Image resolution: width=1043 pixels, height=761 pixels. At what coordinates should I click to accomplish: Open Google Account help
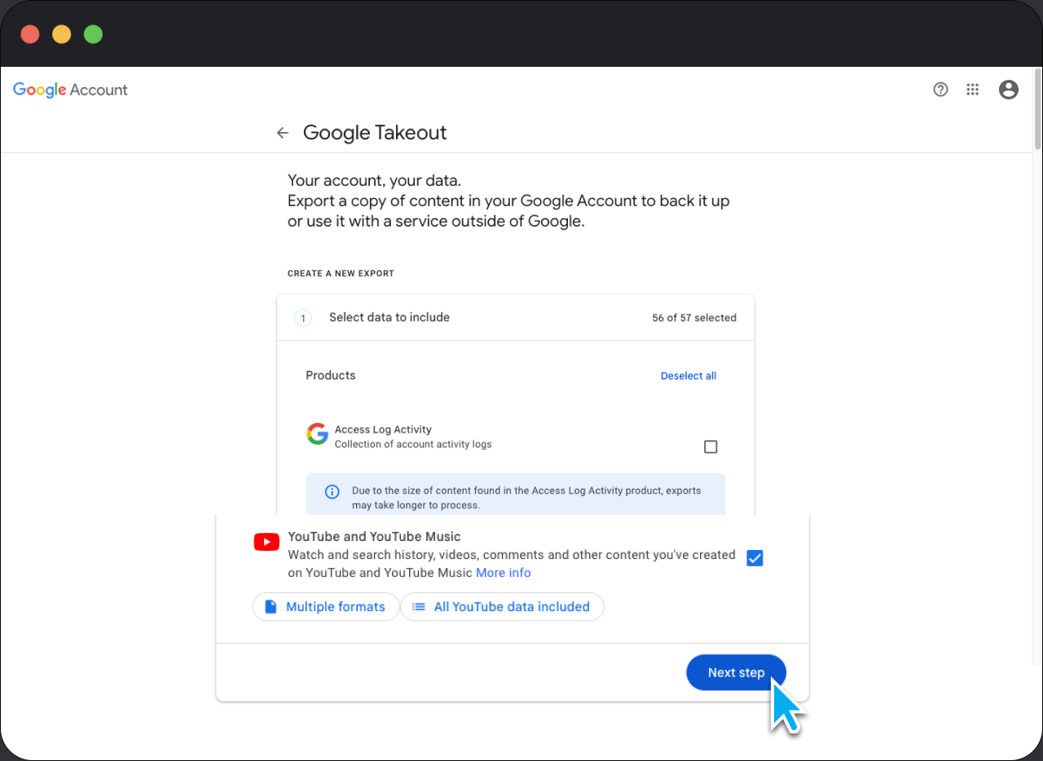click(940, 90)
